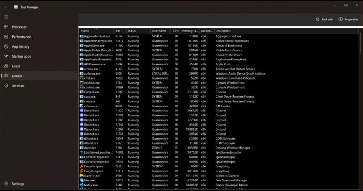
Task: Click the Startup apps gauge icon
Action: pyautogui.click(x=6, y=56)
